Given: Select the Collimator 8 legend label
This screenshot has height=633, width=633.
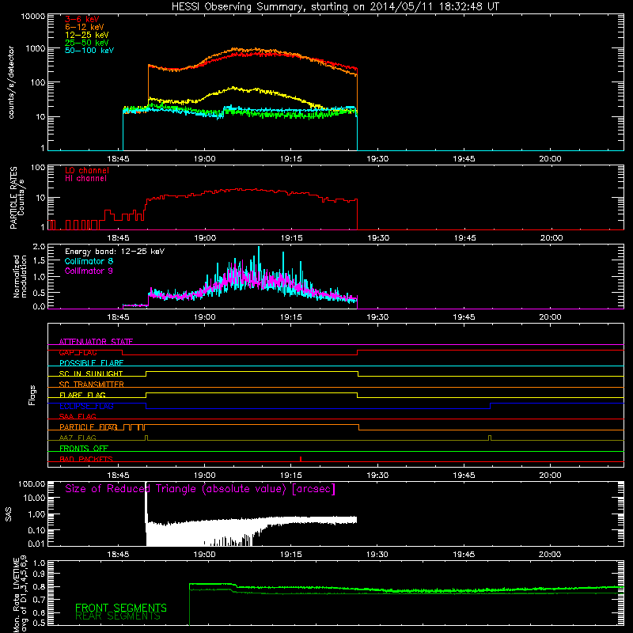Looking at the screenshot, I should tap(89, 261).
